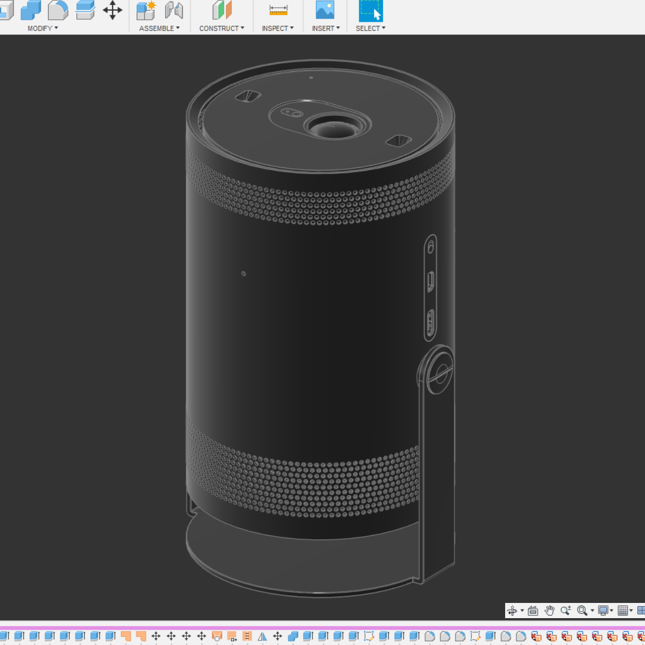This screenshot has width=645, height=645.
Task: Select the Joint tool in Assemble
Action: 174,10
